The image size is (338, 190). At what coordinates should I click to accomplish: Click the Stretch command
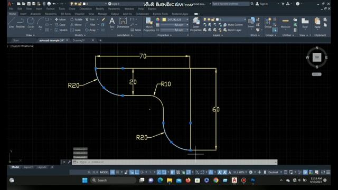coord(61,30)
